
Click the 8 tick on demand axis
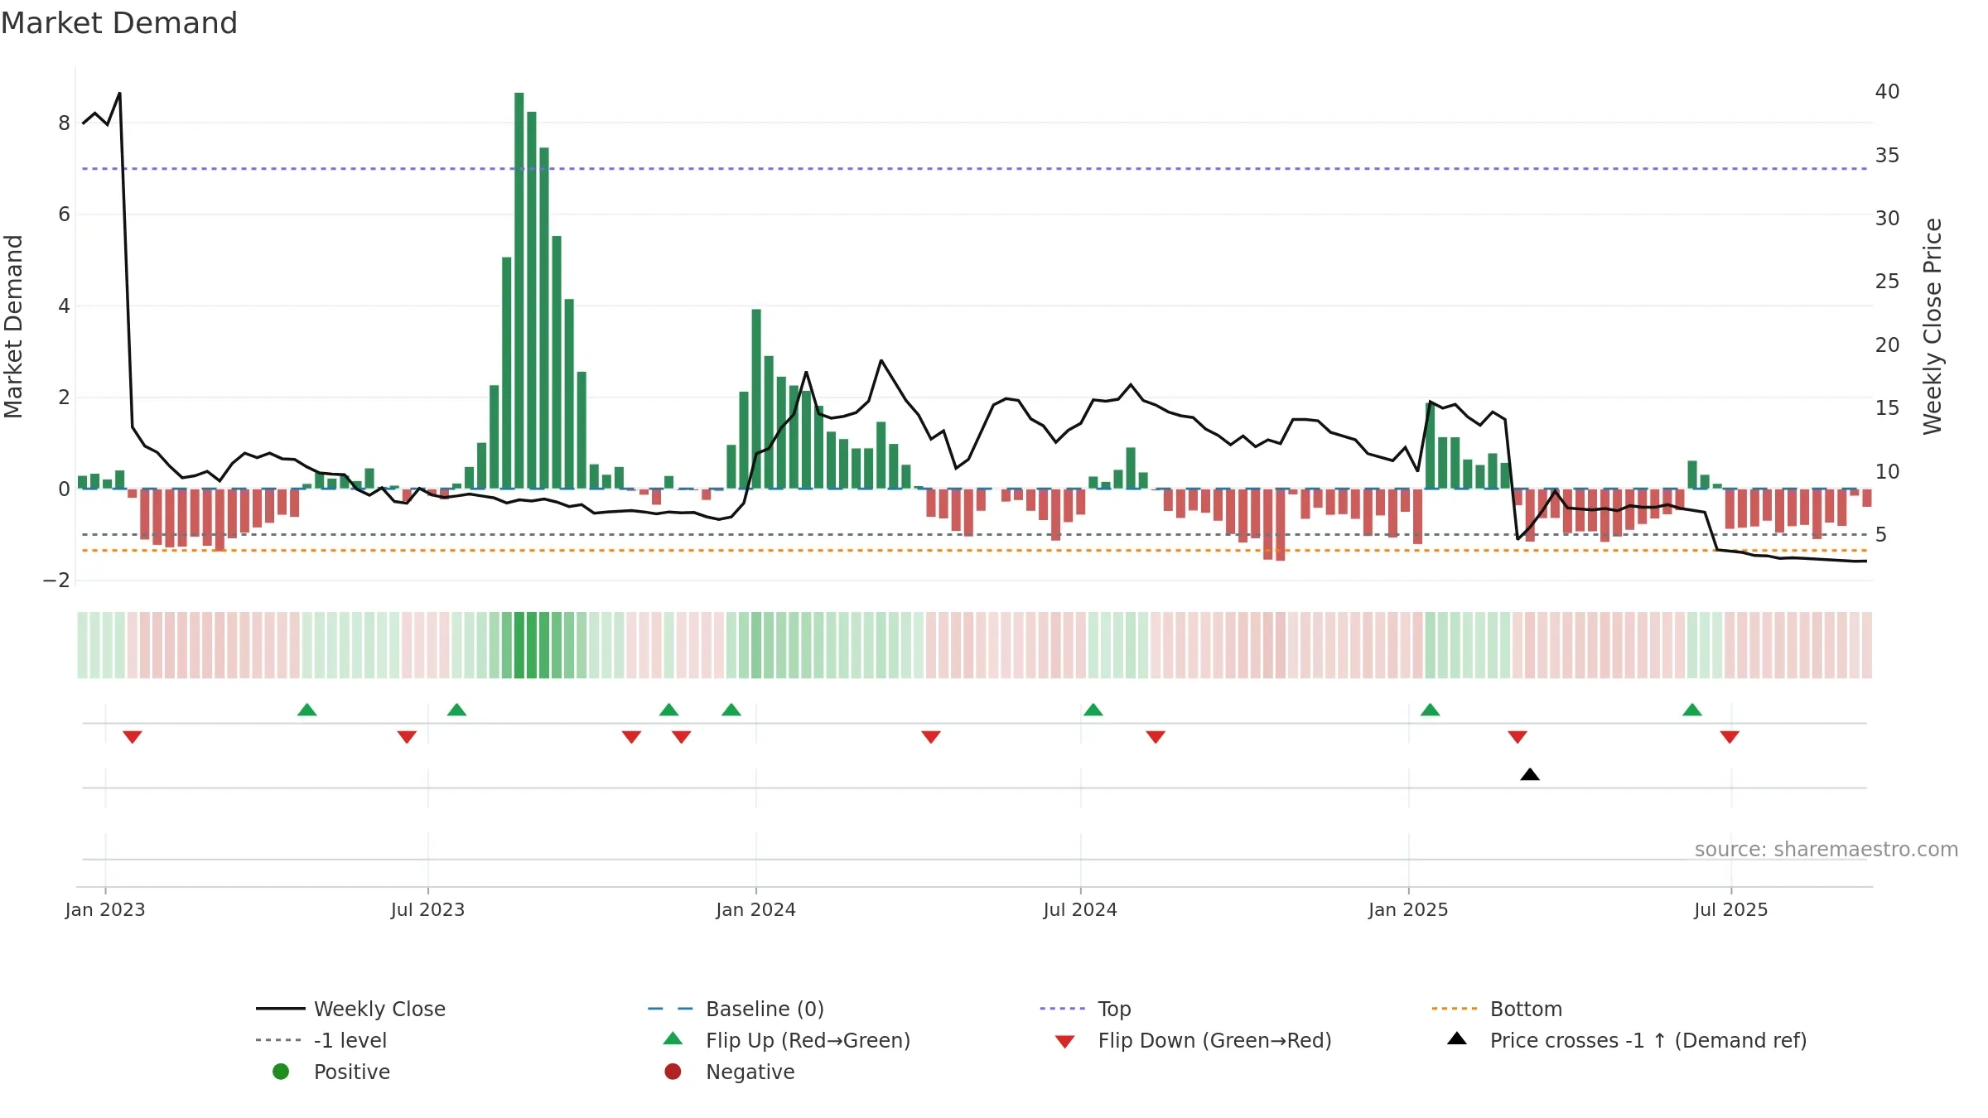tap(64, 123)
